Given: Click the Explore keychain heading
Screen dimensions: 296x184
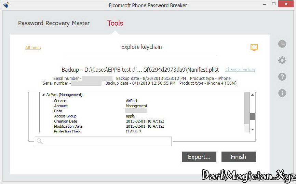Looking at the screenshot, I should 142,47.
